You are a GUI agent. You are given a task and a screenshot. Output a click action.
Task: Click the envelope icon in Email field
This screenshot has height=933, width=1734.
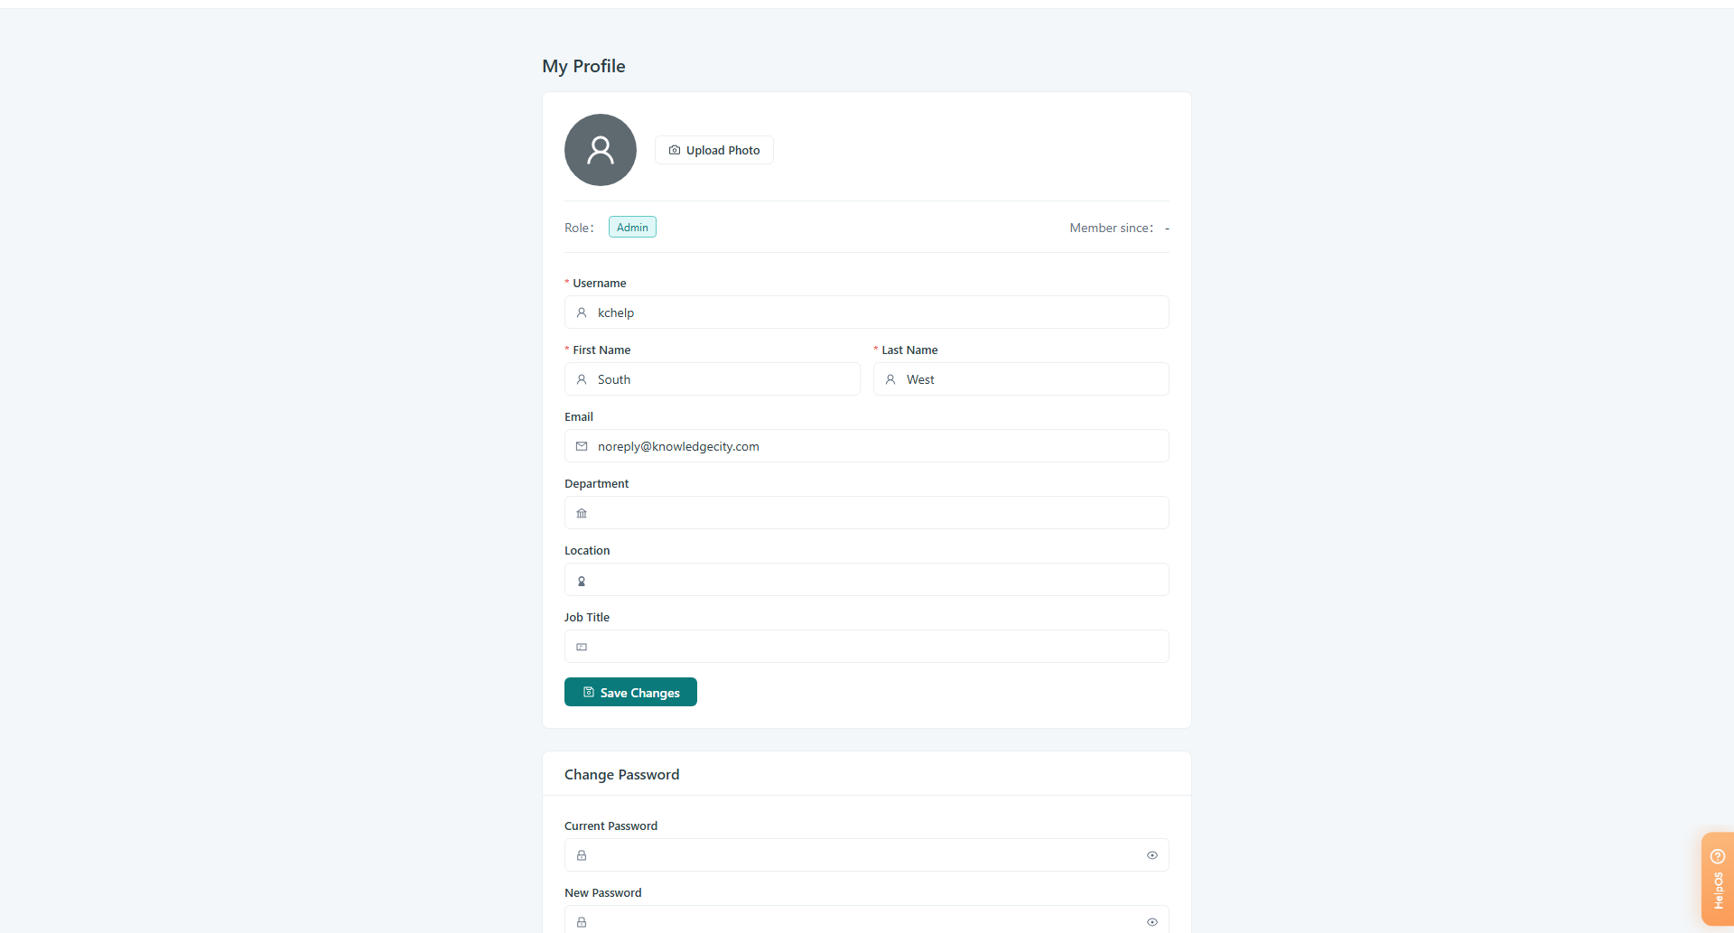582,446
